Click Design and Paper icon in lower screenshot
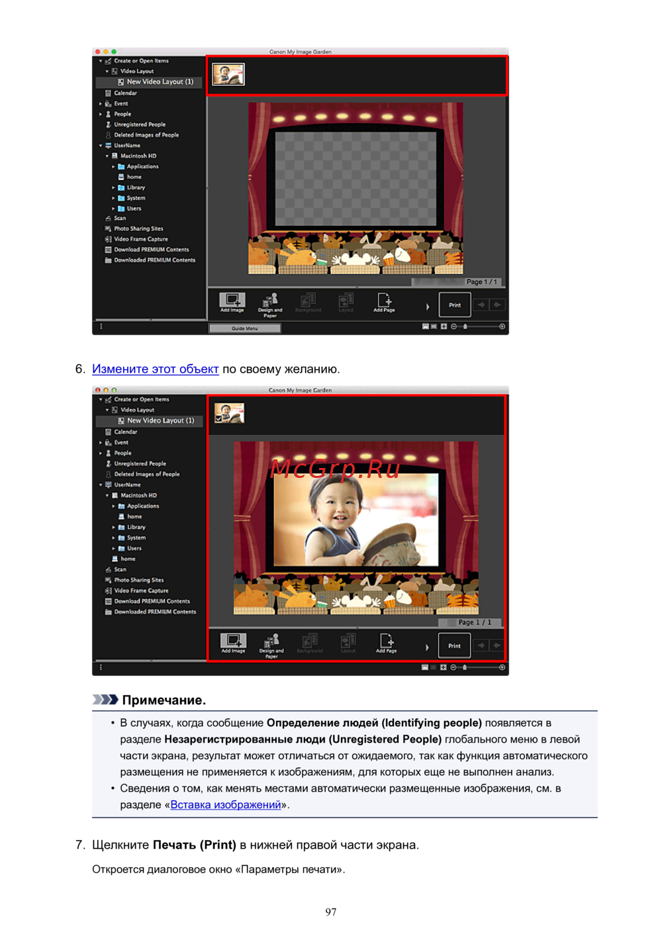The height and width of the screenshot is (936, 662). click(271, 642)
